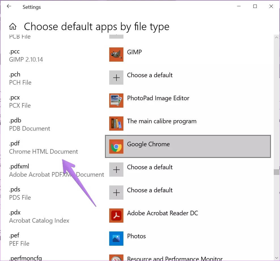Click the .pcc extension label
This screenshot has height=261, width=280.
14,52
